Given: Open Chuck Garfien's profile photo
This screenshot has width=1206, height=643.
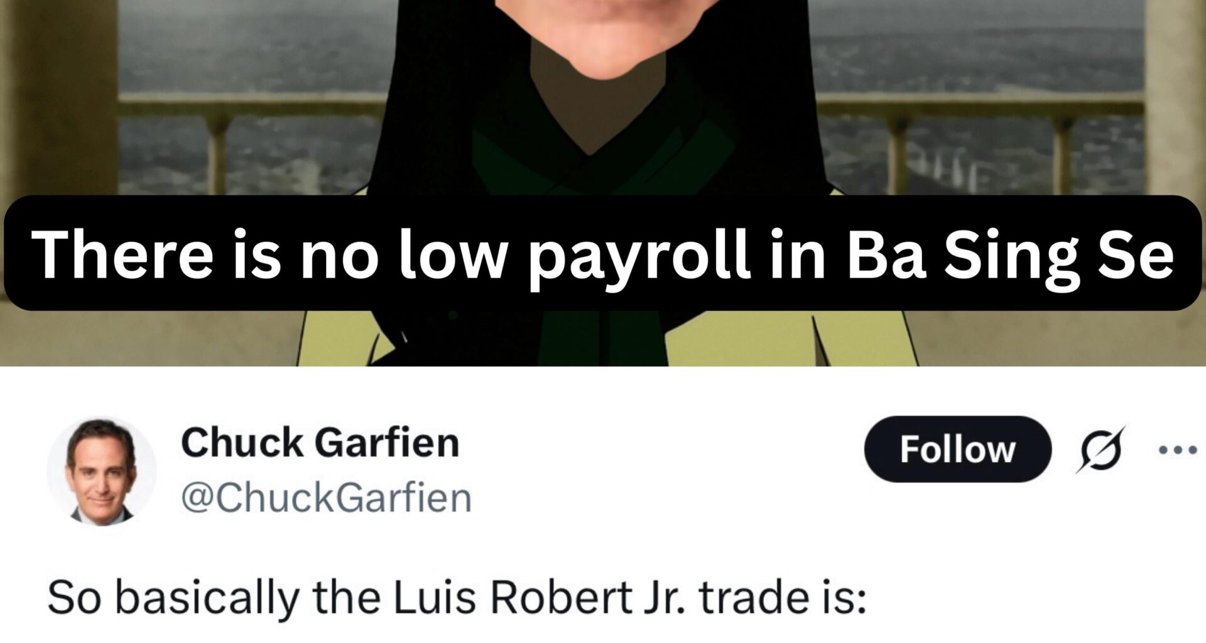Looking at the screenshot, I should pyautogui.click(x=101, y=471).
